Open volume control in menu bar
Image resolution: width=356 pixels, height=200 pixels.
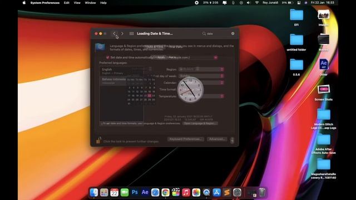[x=249, y=3]
